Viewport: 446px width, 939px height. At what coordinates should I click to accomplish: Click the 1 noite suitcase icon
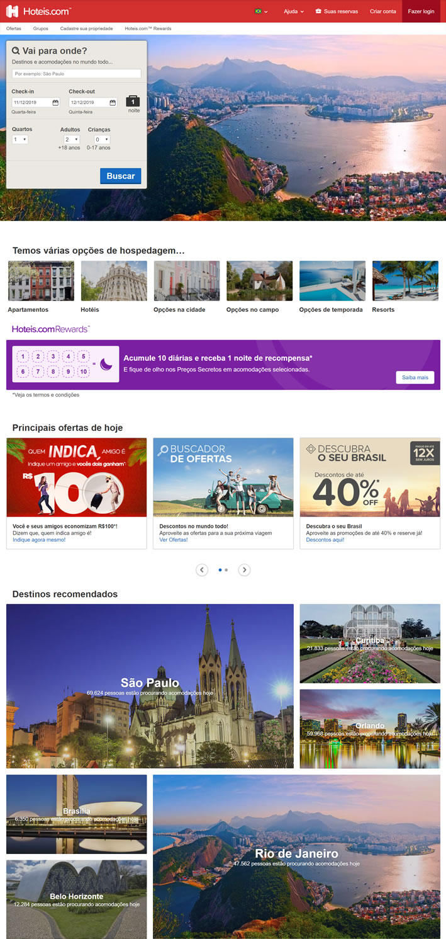point(133,101)
